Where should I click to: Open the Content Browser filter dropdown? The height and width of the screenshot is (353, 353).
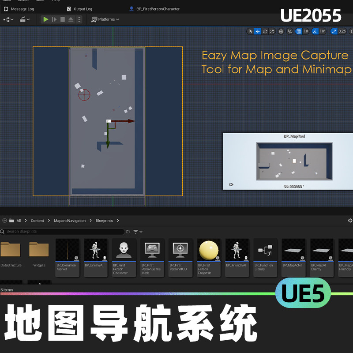click(136, 231)
